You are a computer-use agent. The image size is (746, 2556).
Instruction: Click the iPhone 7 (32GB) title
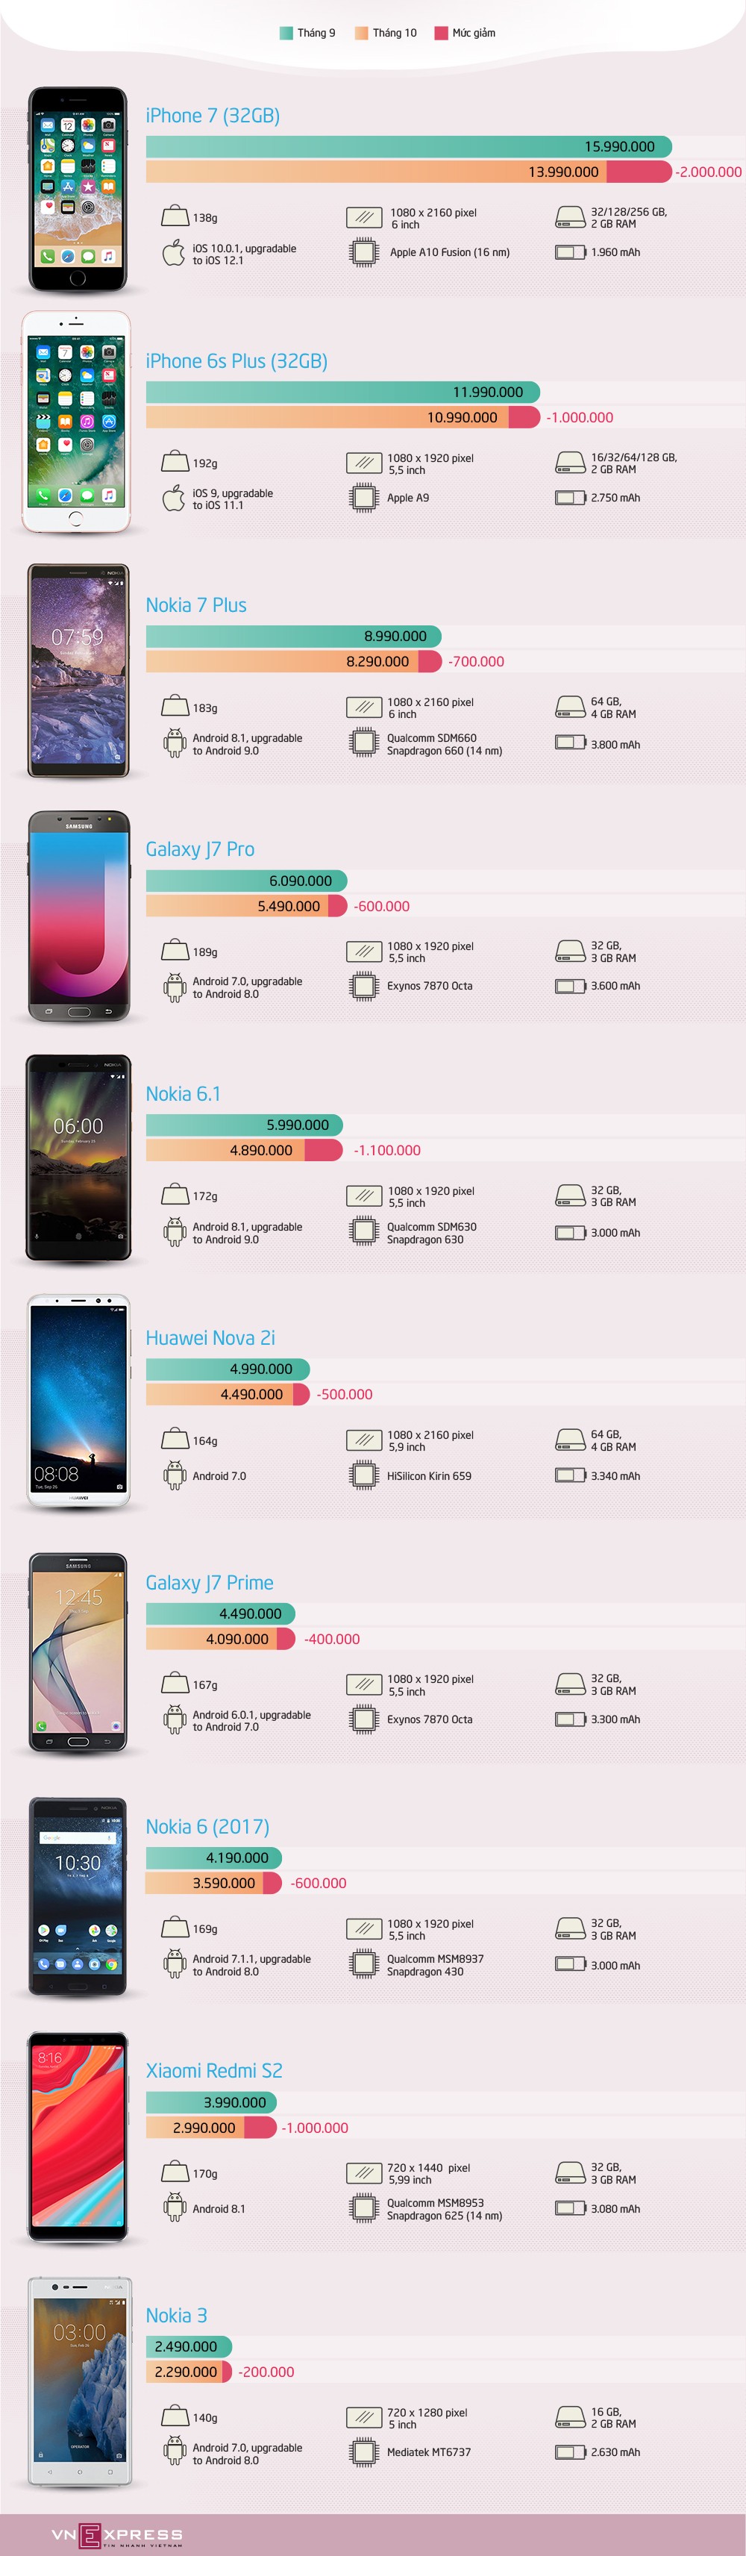click(213, 115)
